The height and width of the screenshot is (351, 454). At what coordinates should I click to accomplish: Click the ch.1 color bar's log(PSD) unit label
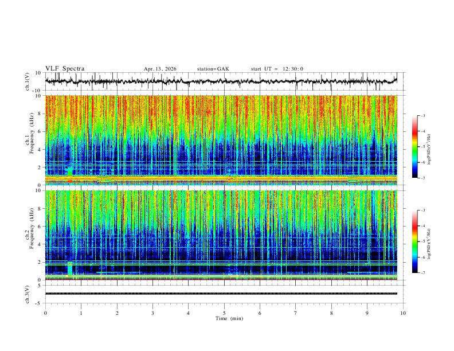pos(429,150)
